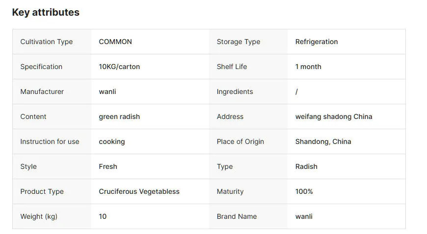Select the Cruciferous Vegetabless product type value
427x234 pixels.
[139, 191]
